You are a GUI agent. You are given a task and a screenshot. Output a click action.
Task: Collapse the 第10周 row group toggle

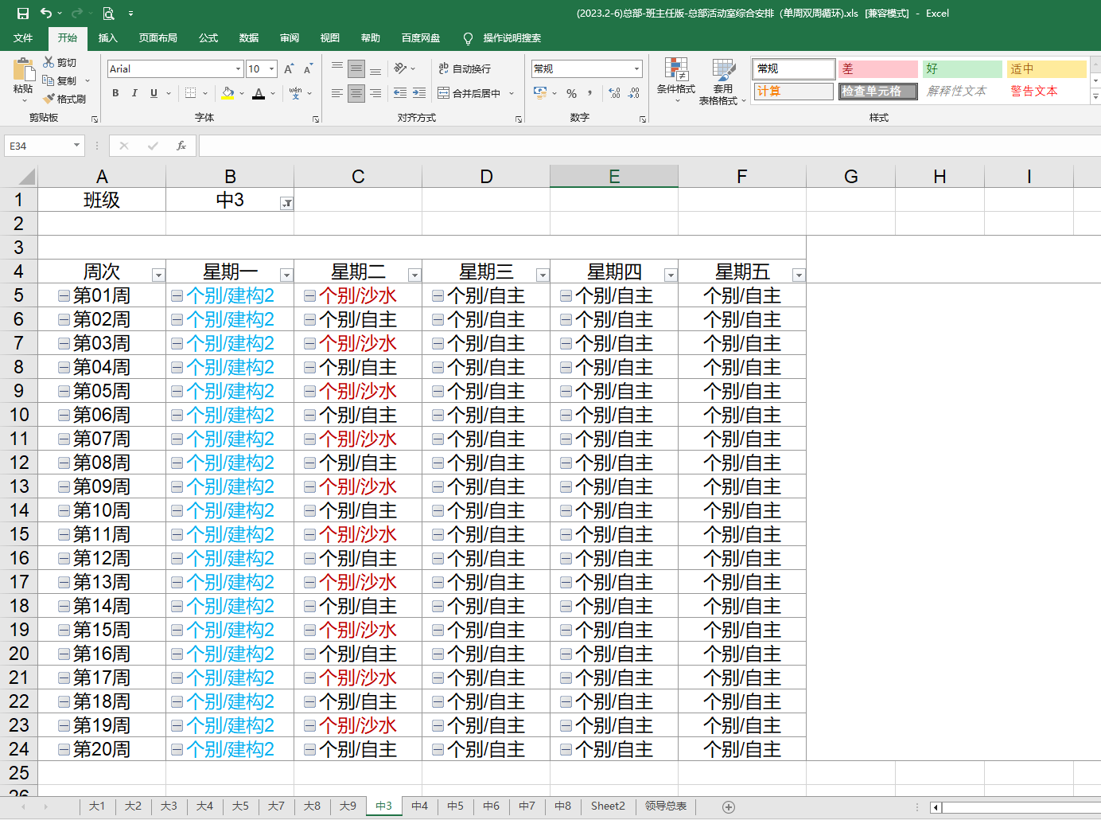tap(64, 510)
